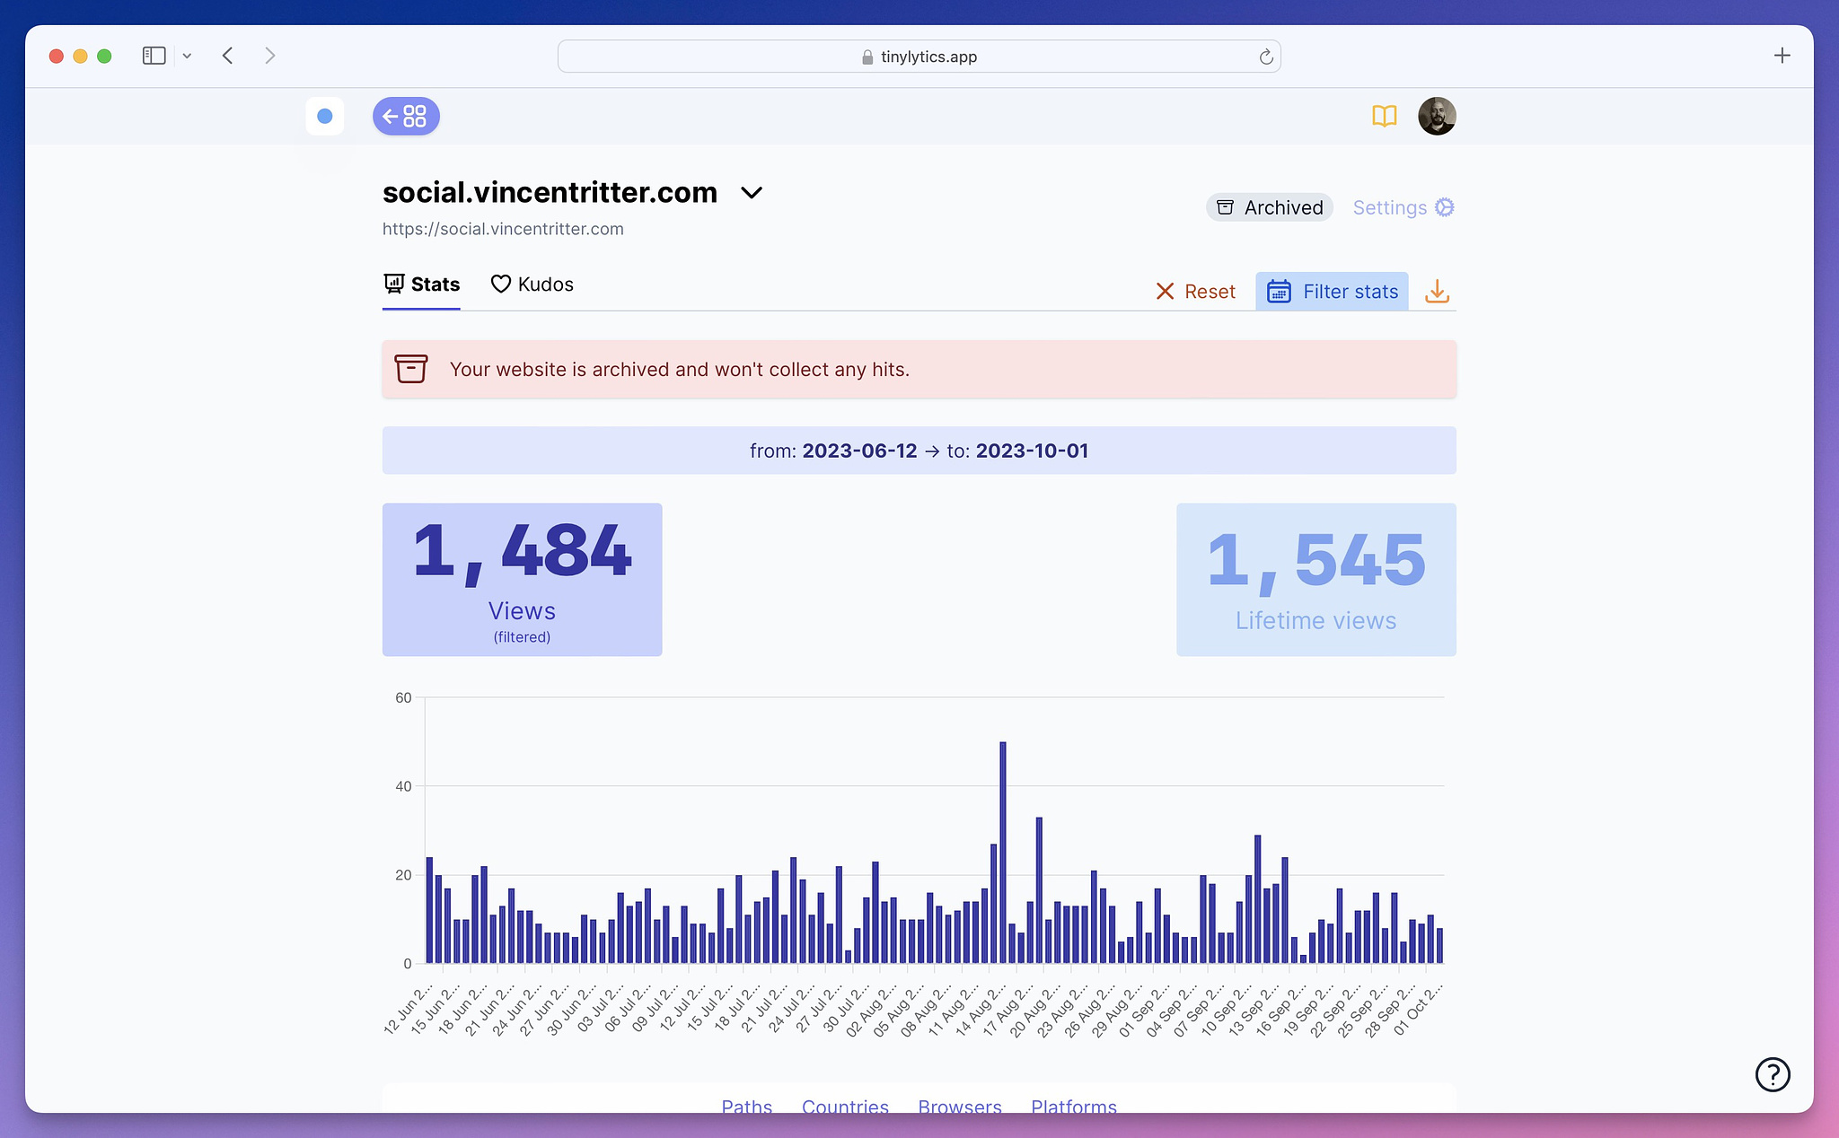This screenshot has height=1138, width=1839.
Task: Expand the browser navigation back chevron
Action: point(227,55)
